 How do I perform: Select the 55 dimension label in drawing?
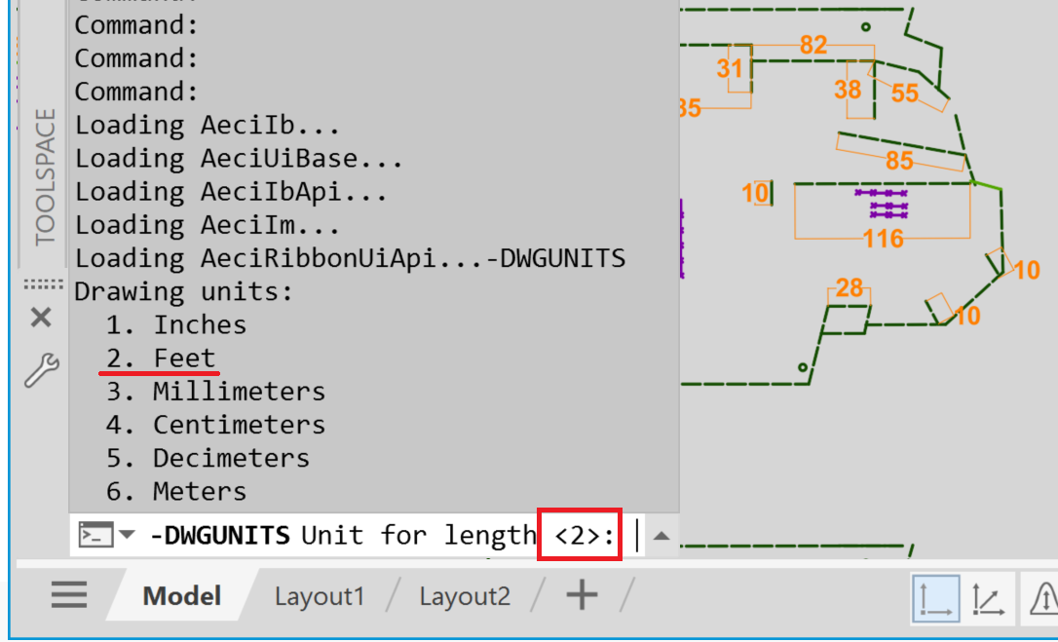tap(905, 94)
